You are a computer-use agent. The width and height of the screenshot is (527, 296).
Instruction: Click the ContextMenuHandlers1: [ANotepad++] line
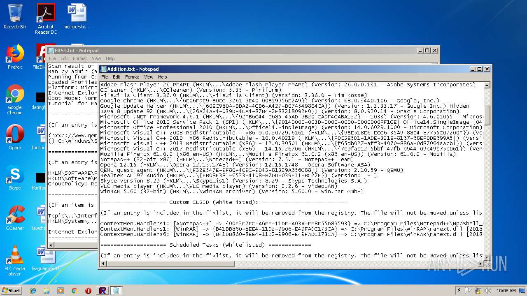click(x=292, y=224)
